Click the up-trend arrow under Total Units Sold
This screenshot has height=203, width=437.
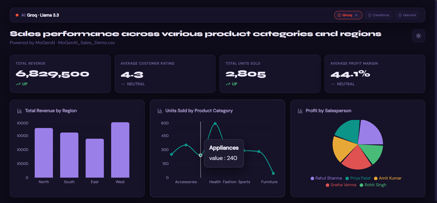pyautogui.click(x=228, y=84)
